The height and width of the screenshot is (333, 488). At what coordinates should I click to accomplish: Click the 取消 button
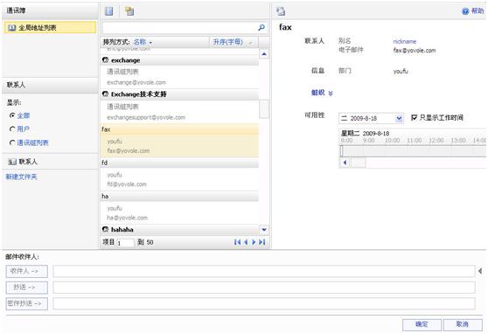[x=462, y=324]
